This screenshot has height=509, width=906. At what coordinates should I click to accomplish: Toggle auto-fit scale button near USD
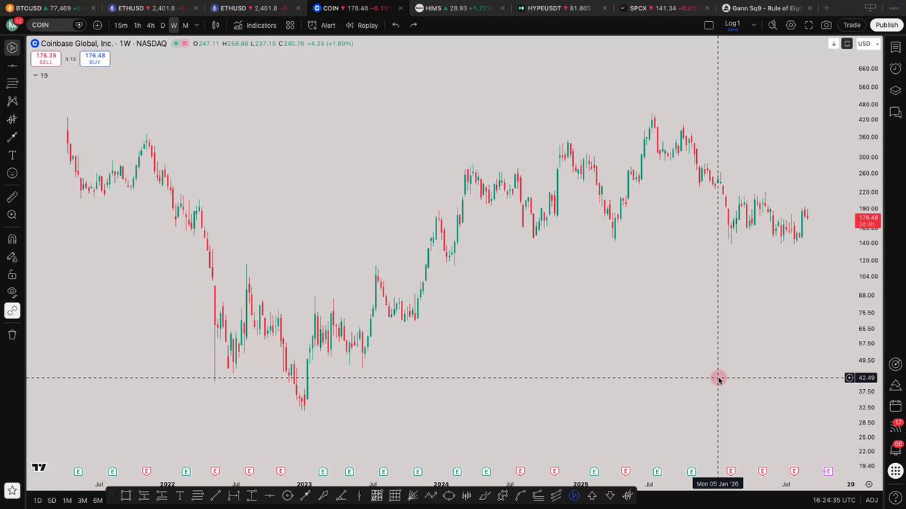847,44
